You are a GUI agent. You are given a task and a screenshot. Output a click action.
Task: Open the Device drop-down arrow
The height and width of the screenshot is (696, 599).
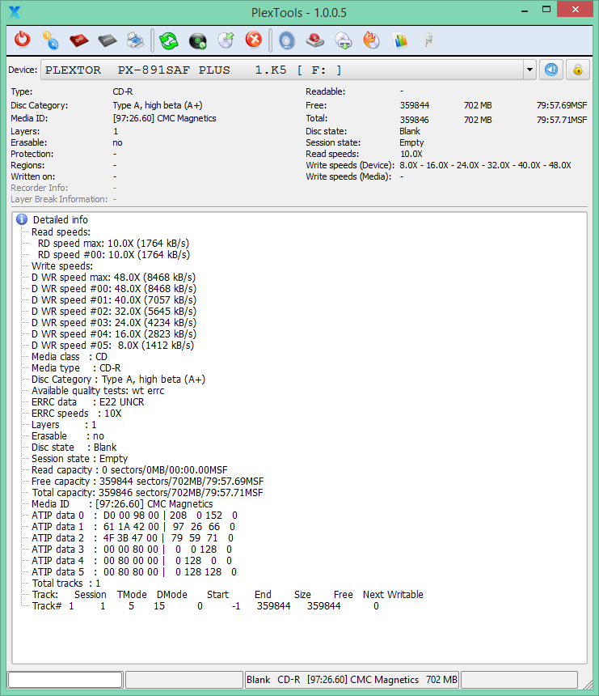click(529, 70)
